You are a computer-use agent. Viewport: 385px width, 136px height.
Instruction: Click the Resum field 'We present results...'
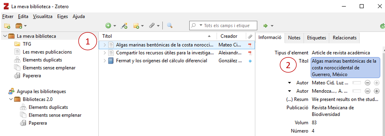pos(345,99)
